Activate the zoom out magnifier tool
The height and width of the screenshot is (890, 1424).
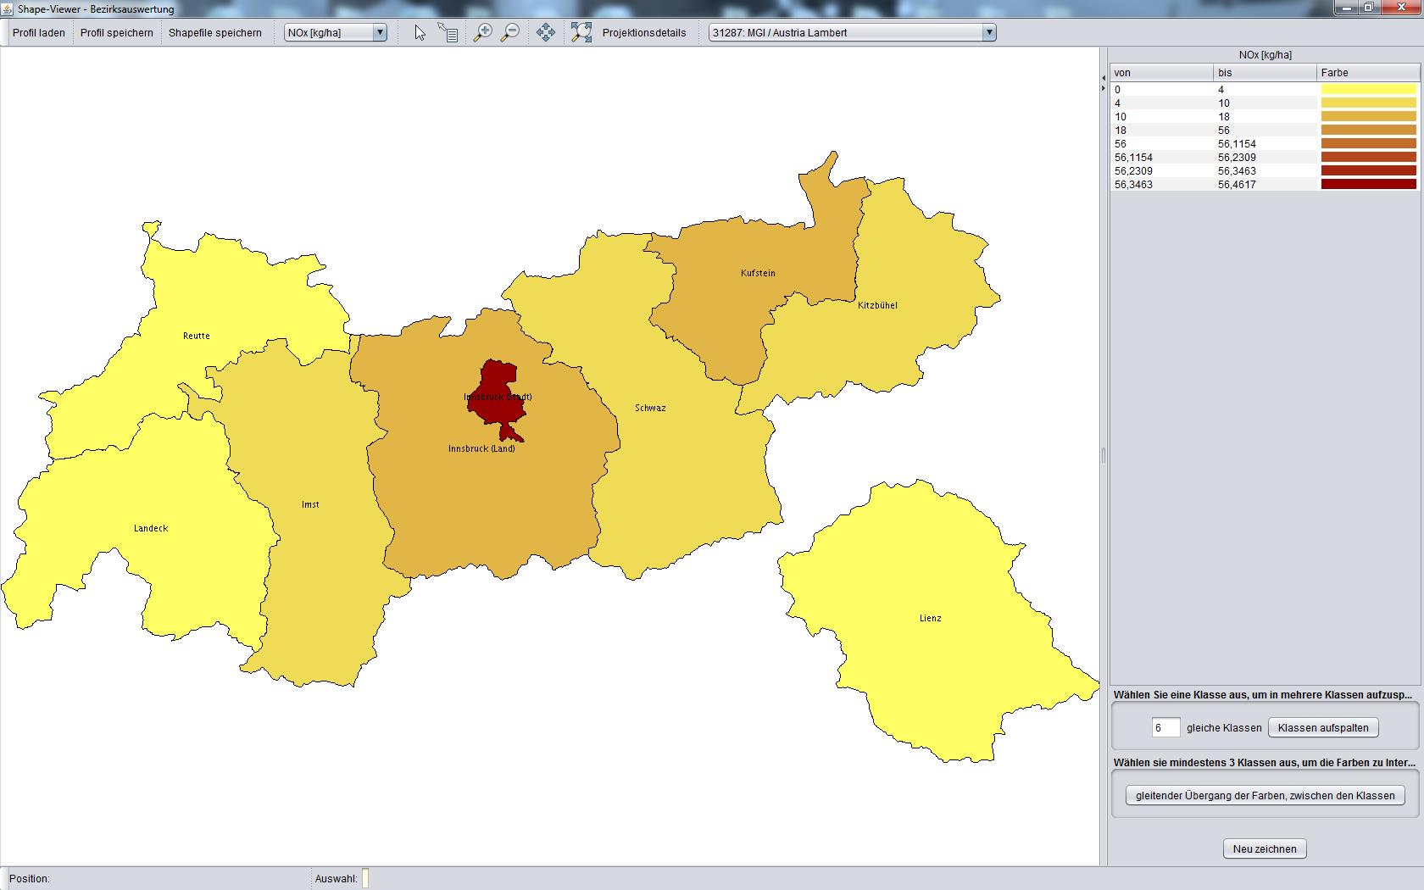tap(510, 33)
